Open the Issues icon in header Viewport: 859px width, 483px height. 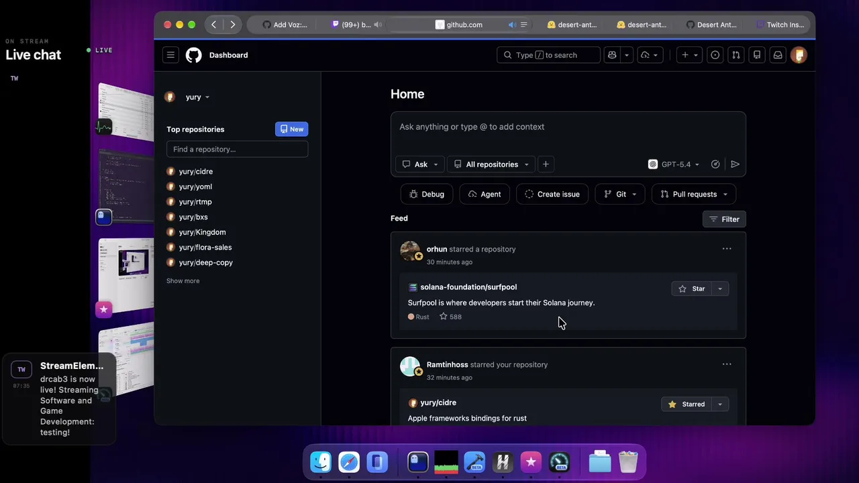715,55
